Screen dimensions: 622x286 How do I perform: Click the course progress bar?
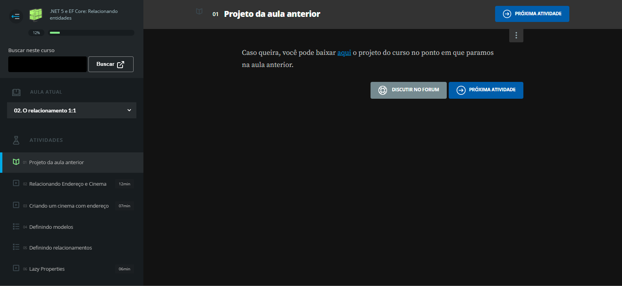pyautogui.click(x=91, y=33)
